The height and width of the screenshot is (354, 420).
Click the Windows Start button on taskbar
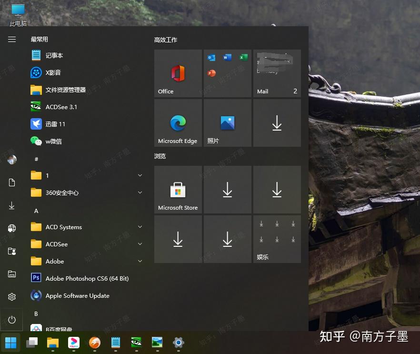click(10, 343)
